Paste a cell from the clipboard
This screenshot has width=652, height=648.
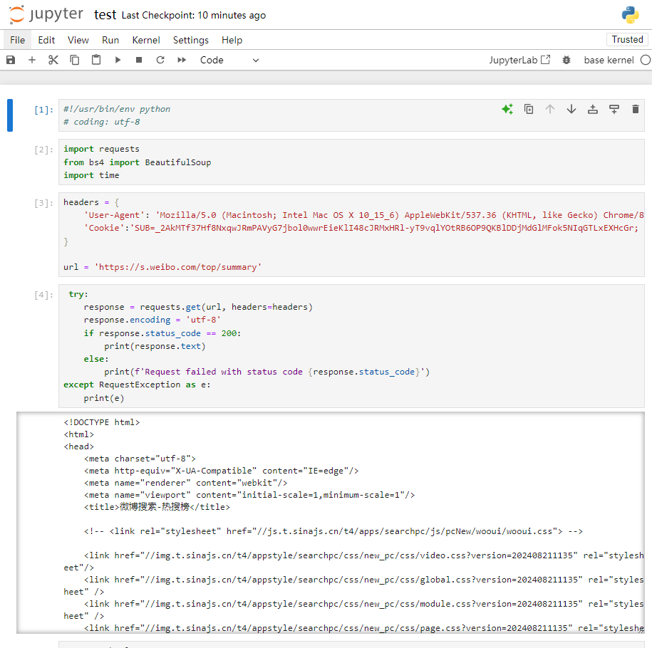tap(96, 60)
